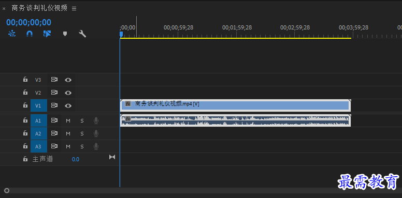Image resolution: width=402 pixels, height=198 pixels.
Task: Click the 主声道 master track label
Action: [42, 159]
